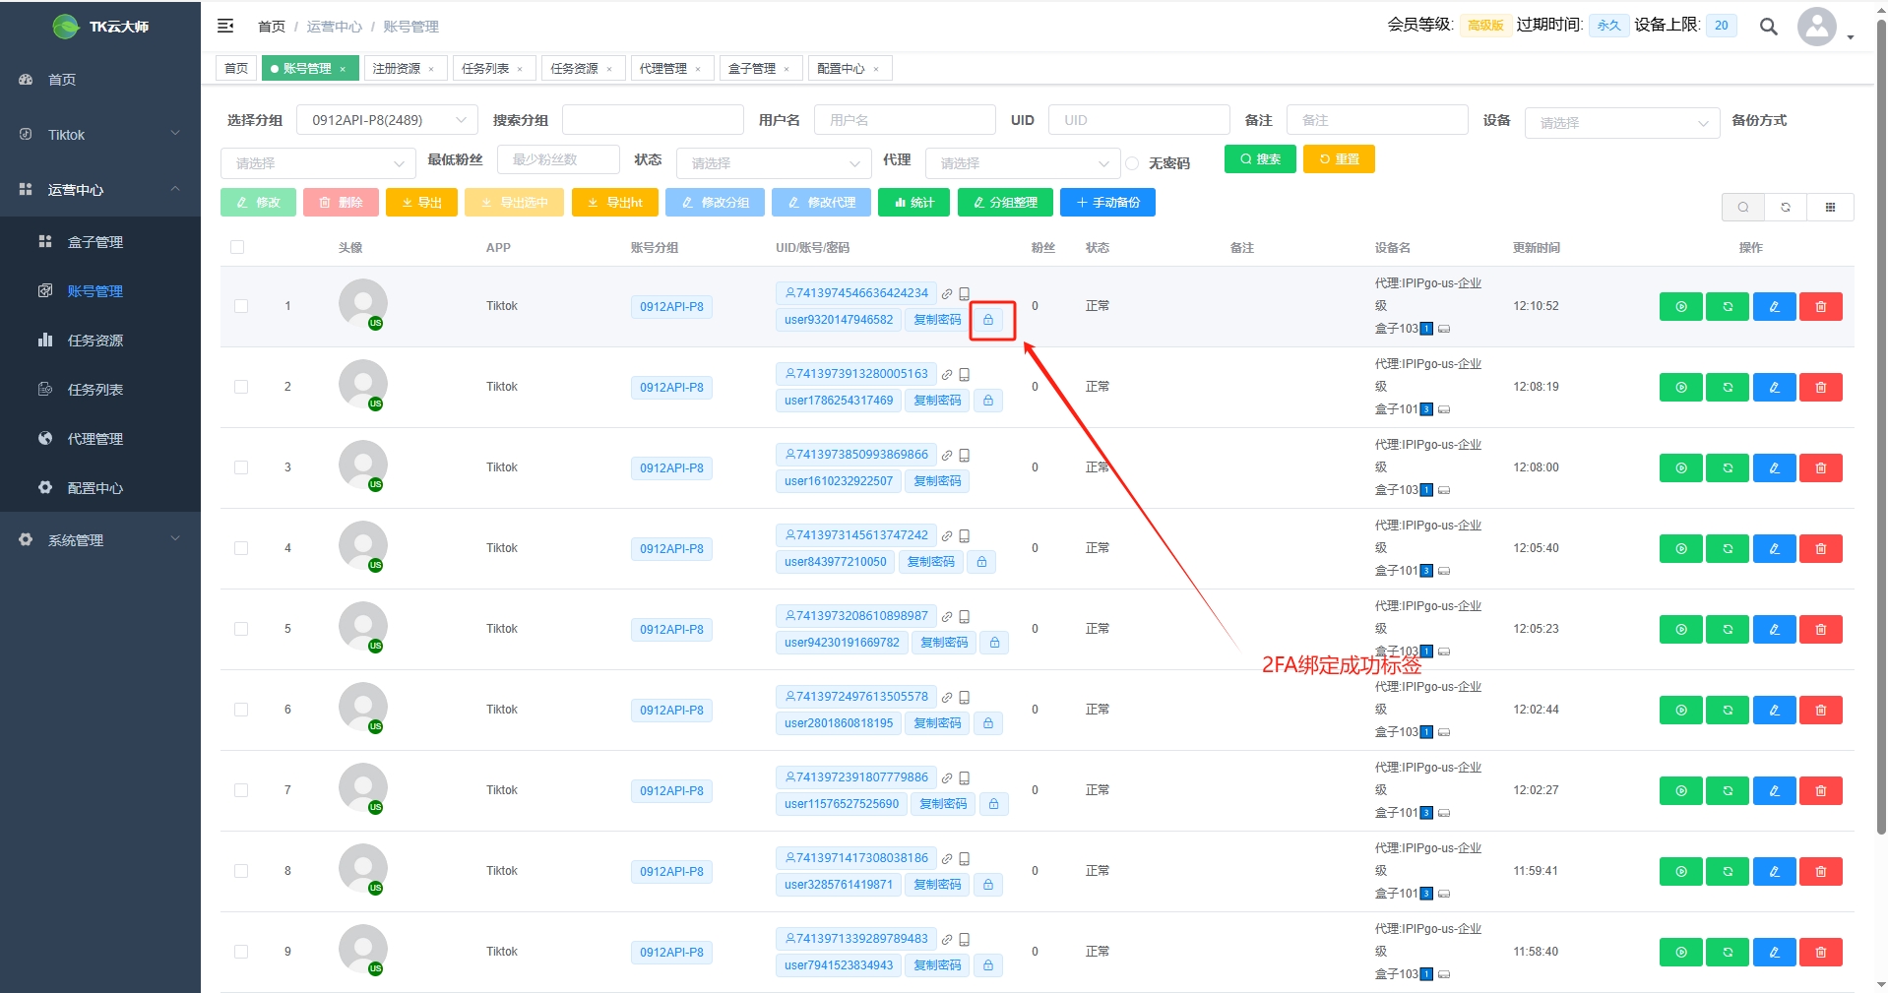The width and height of the screenshot is (1888, 993).
Task: Click the UID input field
Action: point(1139,120)
